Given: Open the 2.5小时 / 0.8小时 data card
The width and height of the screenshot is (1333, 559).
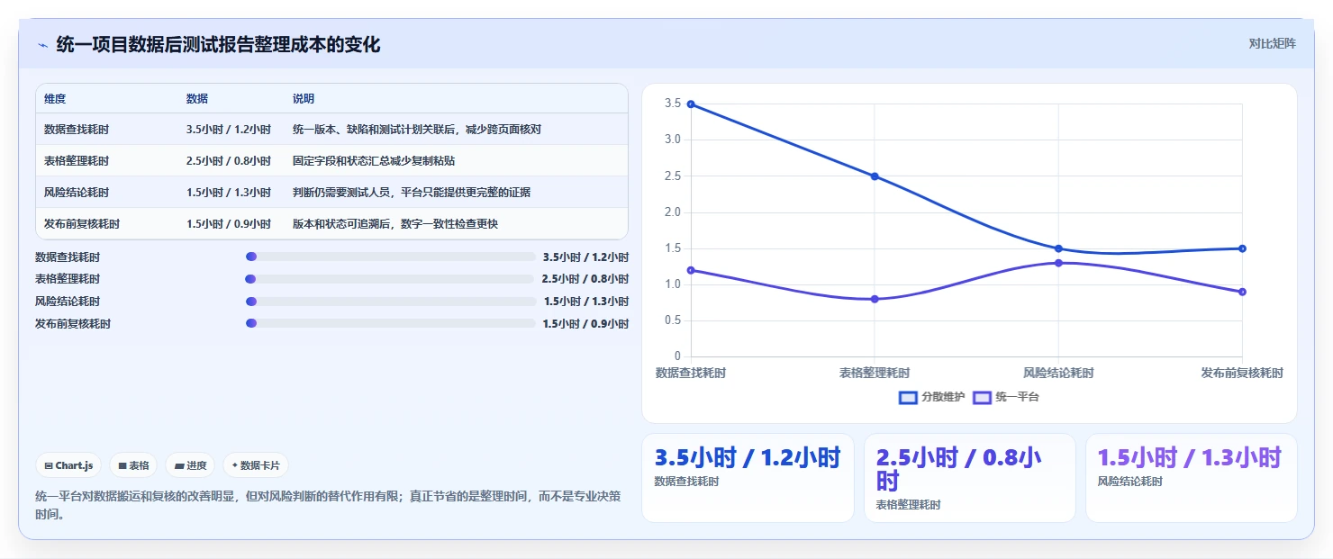Looking at the screenshot, I should click(969, 478).
